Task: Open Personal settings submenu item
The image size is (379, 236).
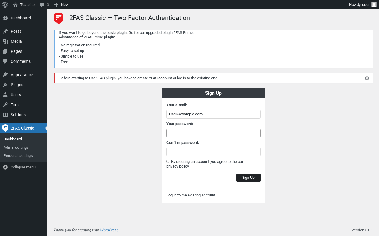Action: pos(18,155)
